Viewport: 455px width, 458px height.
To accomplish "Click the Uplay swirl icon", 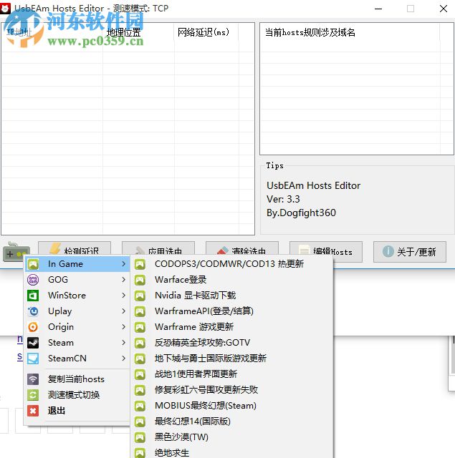I will click(33, 311).
